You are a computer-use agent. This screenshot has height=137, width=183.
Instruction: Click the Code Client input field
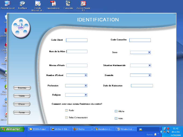click(x=77, y=40)
